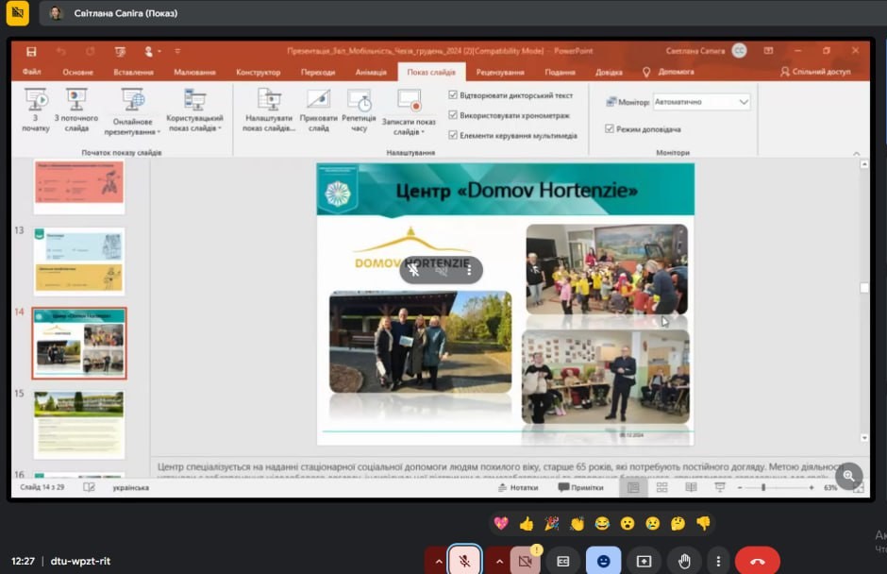Open the Монітор dropdown set to Автоматично
The image size is (887, 574).
(x=744, y=102)
